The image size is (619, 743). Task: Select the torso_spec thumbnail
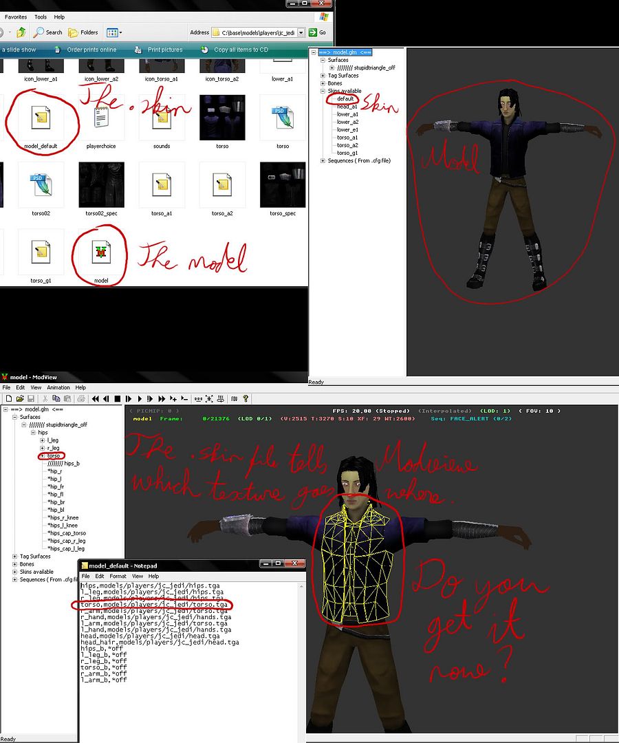283,185
